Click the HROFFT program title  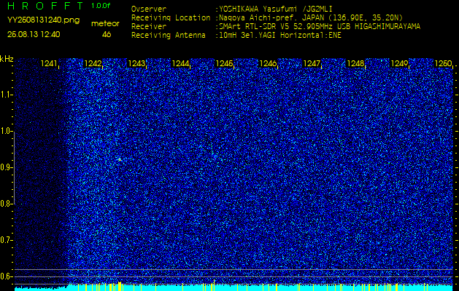click(x=45, y=6)
